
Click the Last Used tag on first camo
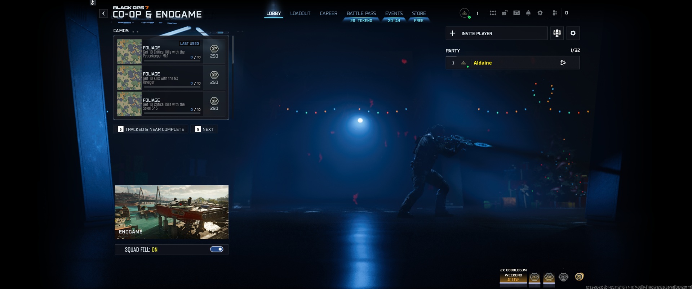[x=189, y=43]
